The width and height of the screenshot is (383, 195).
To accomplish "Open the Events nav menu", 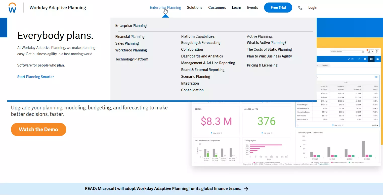I will (x=252, y=8).
